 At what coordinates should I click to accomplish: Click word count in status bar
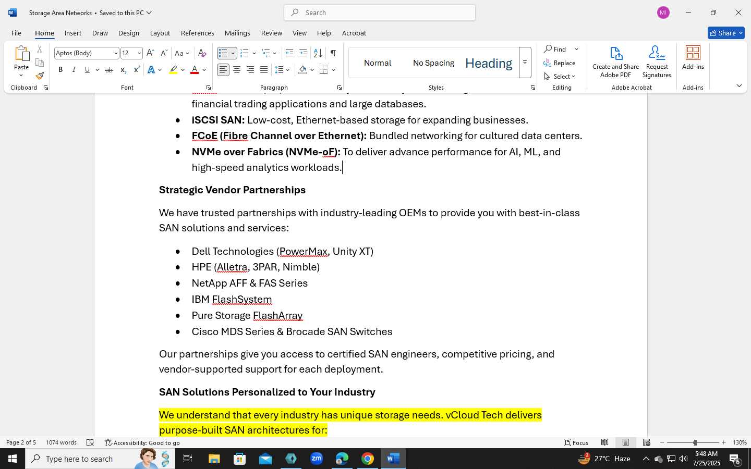pyautogui.click(x=61, y=442)
